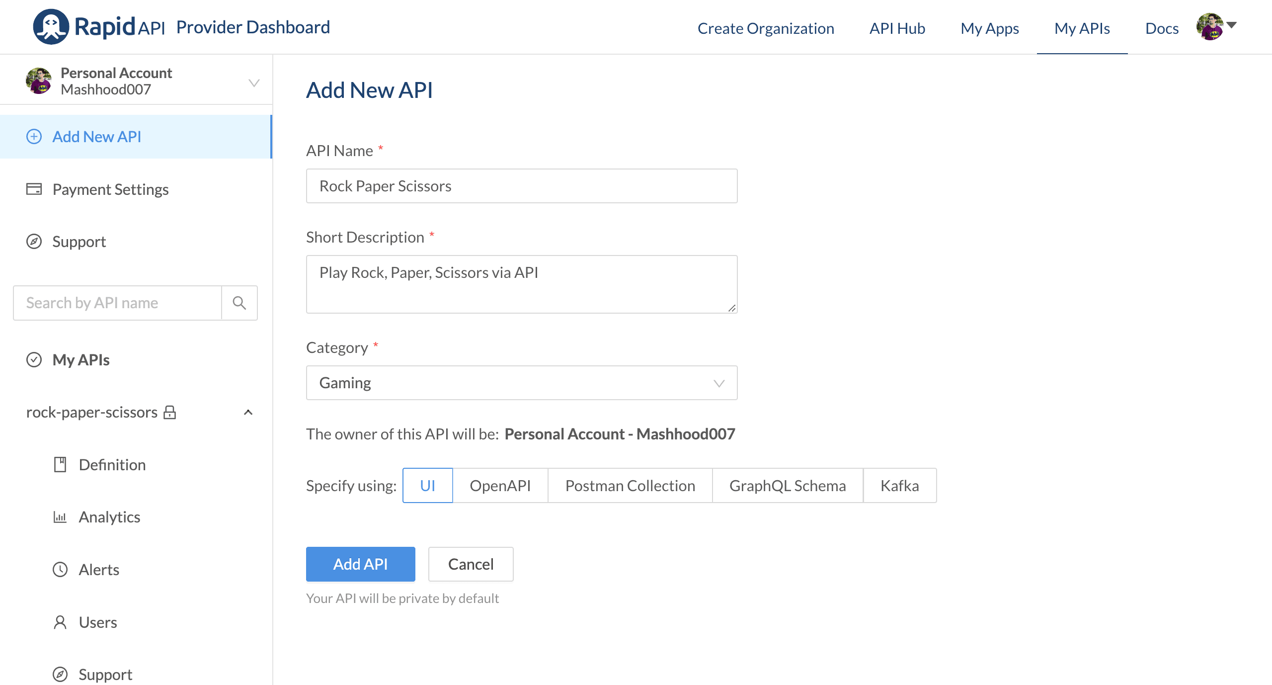Viewport: 1272px width, 685px height.
Task: Collapse the rock-paper-scissors API section
Action: pyautogui.click(x=248, y=412)
